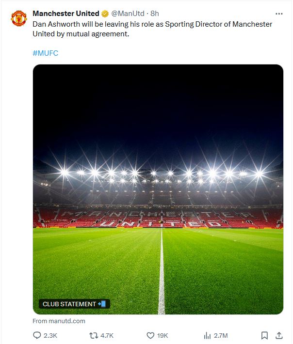Click the reply speech bubble icon

(x=37, y=335)
